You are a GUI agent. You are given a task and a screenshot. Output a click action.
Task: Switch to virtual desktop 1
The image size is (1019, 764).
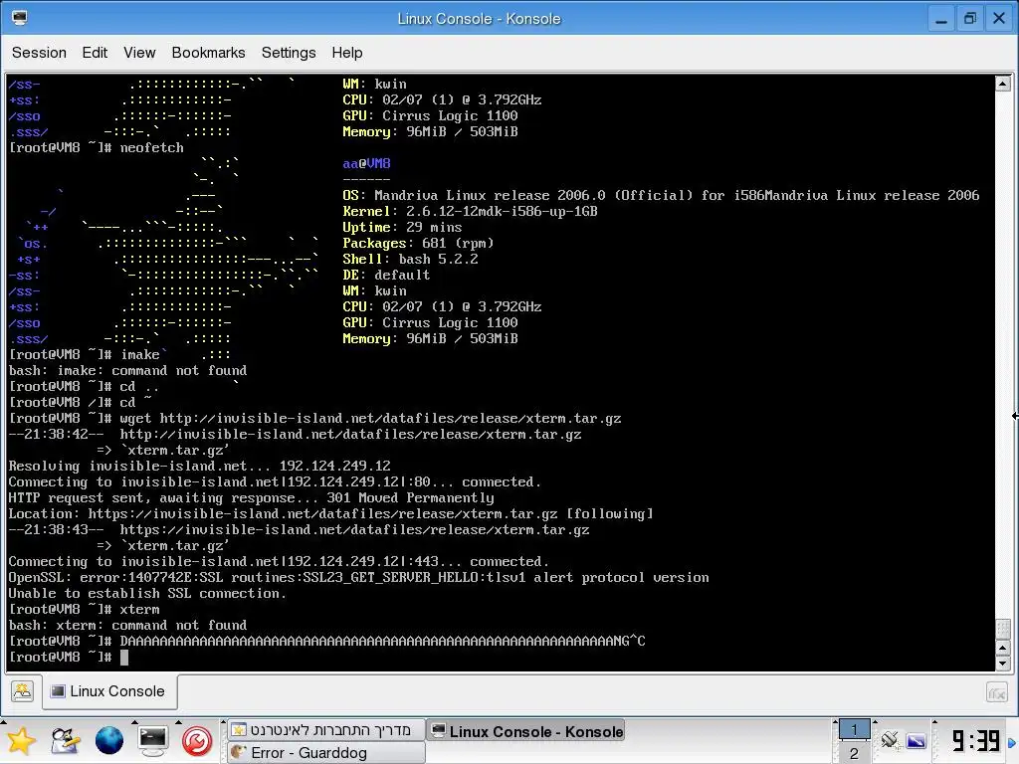854,729
